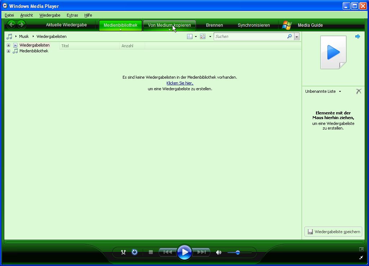Switch to the Synchronisieren tab

pos(254,25)
